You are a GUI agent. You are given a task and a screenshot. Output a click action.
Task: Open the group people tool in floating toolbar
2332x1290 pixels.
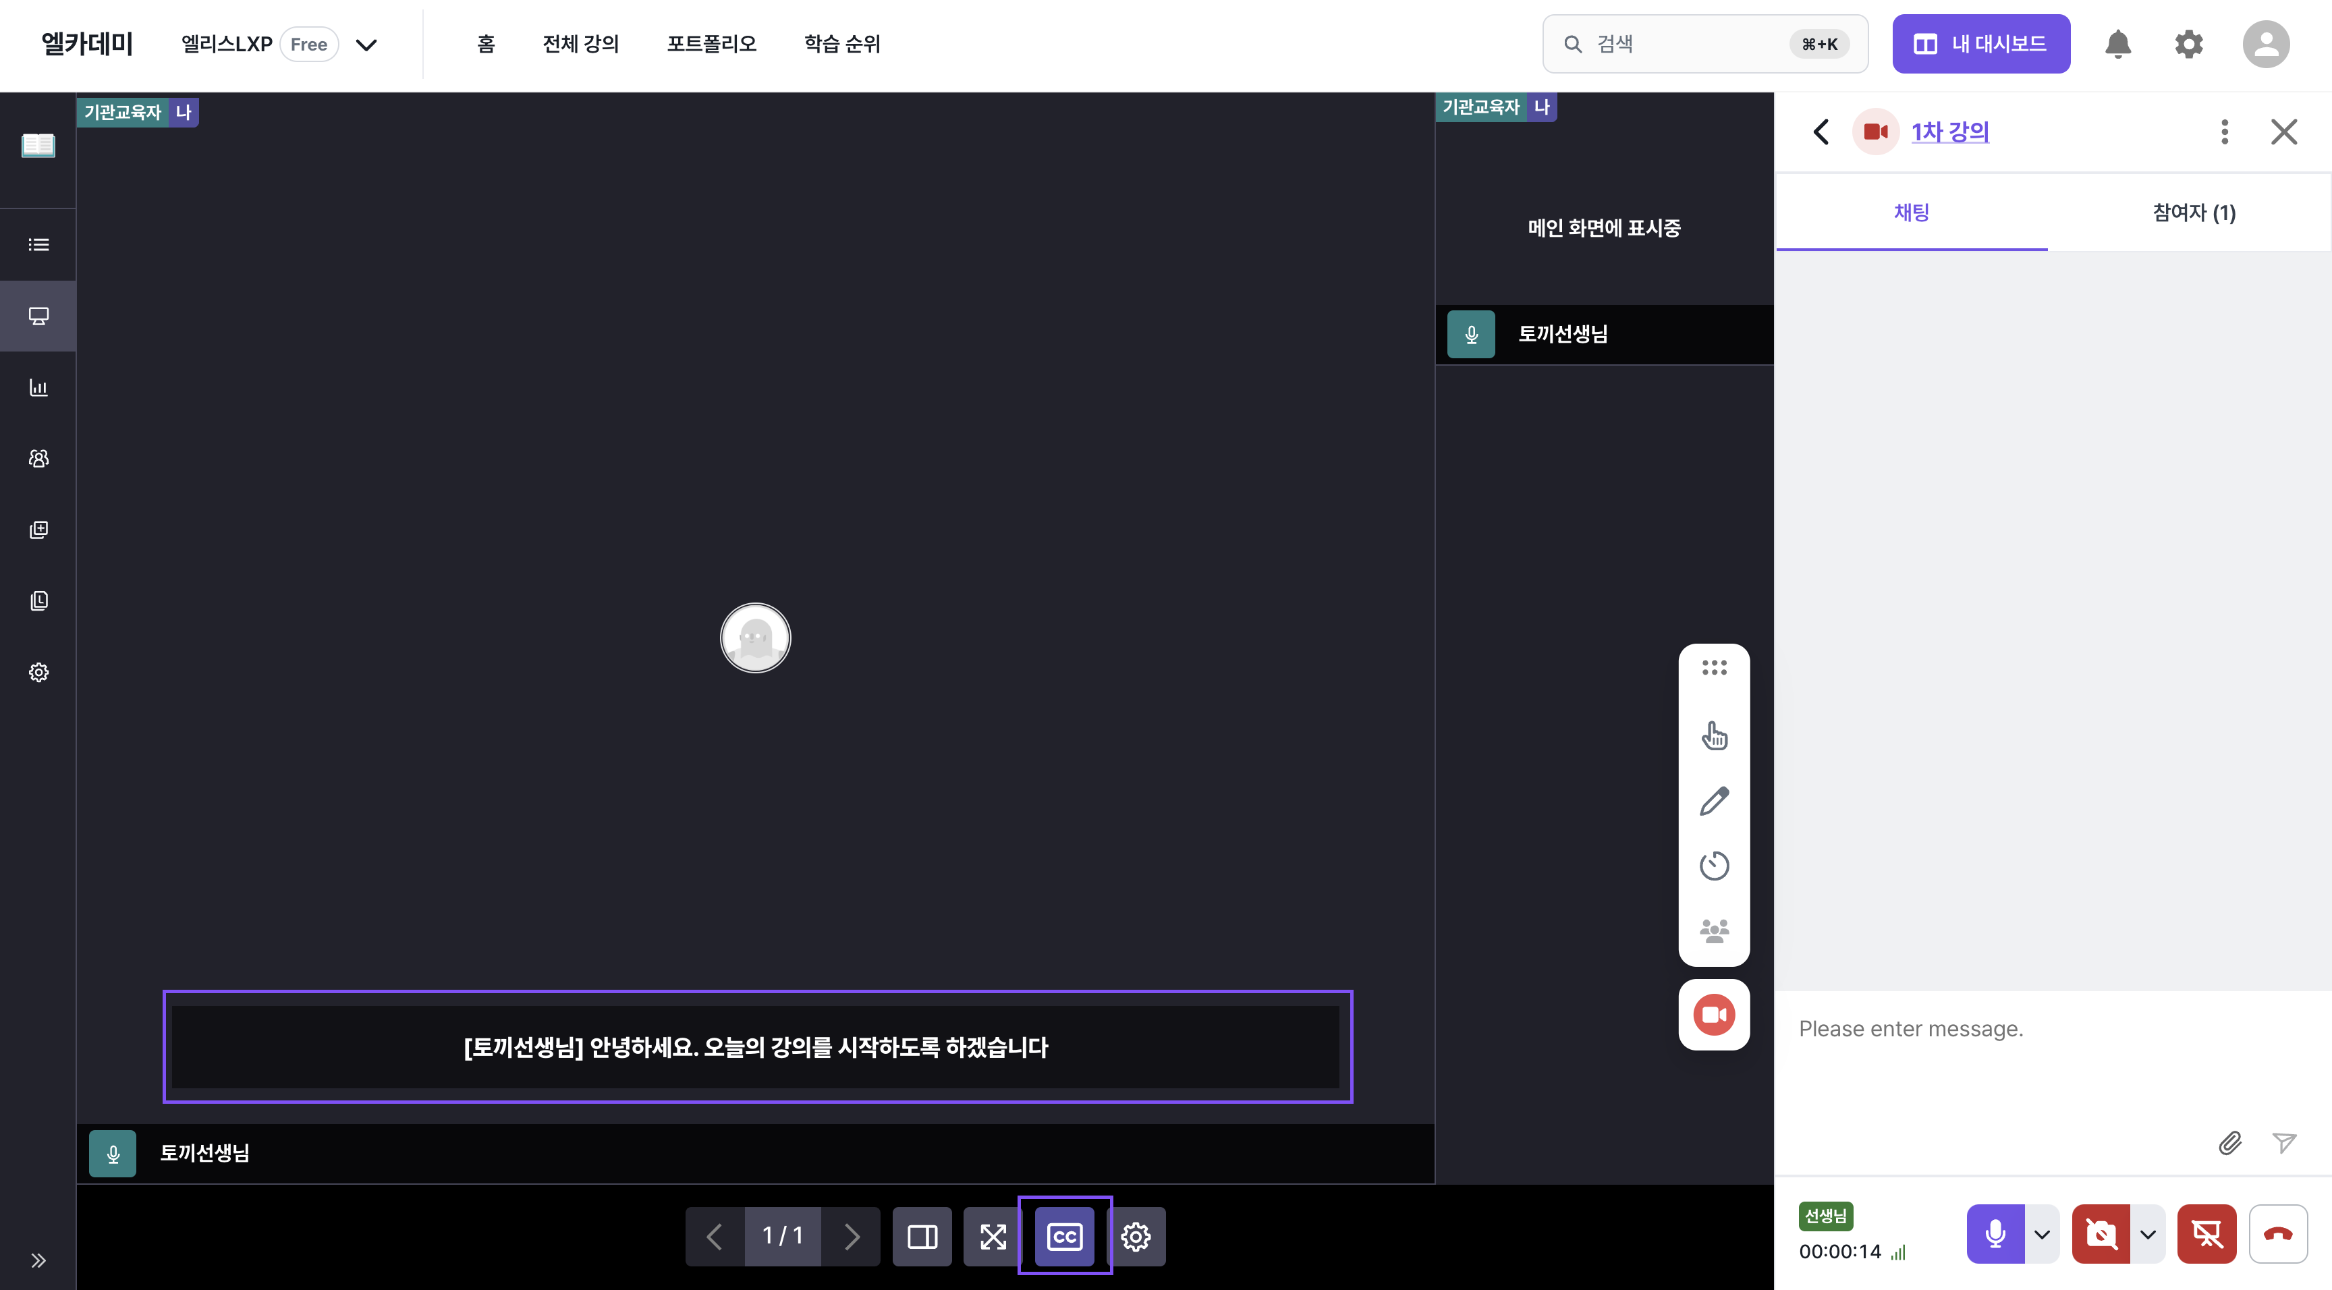point(1714,930)
